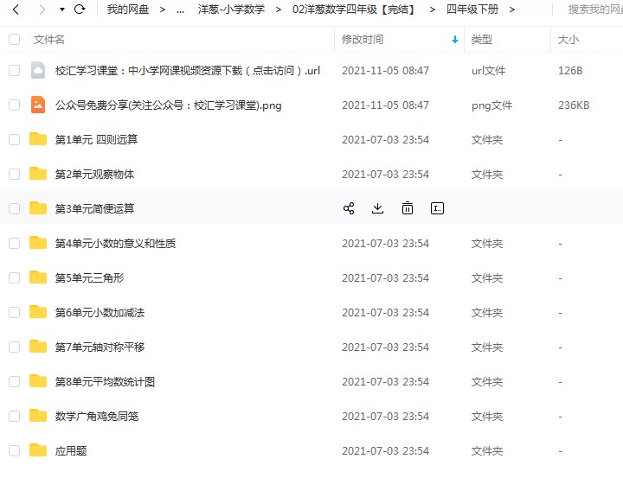Click the 应用题 folder icon

(x=38, y=450)
